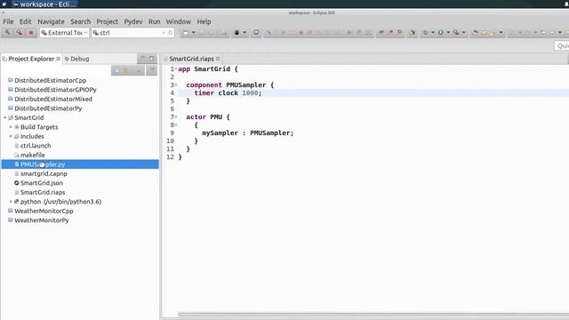Select the DistributedEstimatorCpp project
Image resolution: width=569 pixels, height=320 pixels.
pos(50,81)
